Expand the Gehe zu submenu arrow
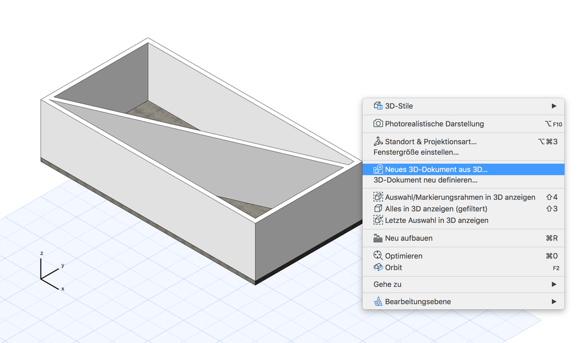 click(x=554, y=284)
